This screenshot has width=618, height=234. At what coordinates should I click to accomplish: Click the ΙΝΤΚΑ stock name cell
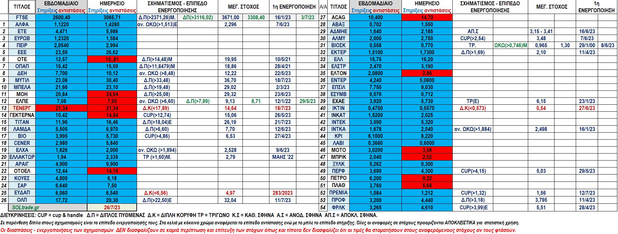(x=338, y=129)
